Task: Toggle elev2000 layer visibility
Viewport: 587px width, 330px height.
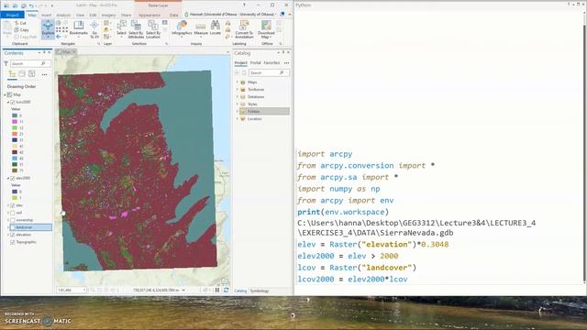Action: [12, 179]
